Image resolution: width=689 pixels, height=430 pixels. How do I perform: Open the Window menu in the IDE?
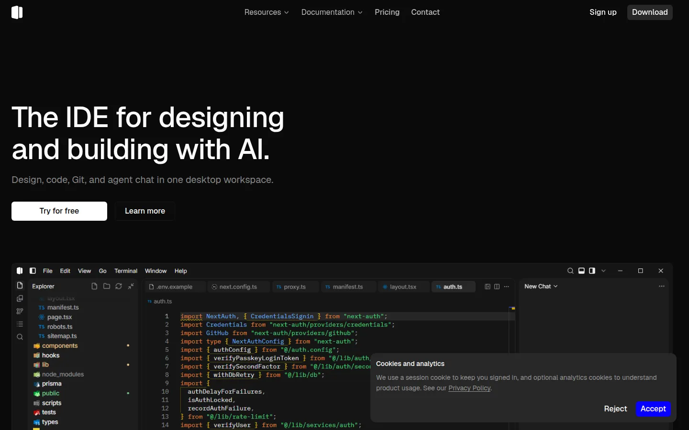tap(156, 271)
